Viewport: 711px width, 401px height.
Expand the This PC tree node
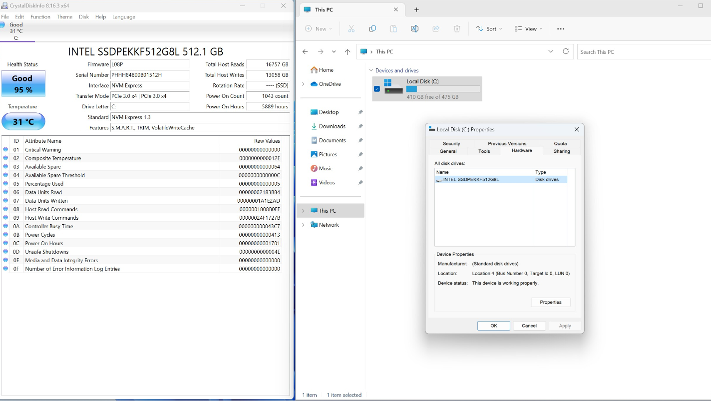[303, 211]
